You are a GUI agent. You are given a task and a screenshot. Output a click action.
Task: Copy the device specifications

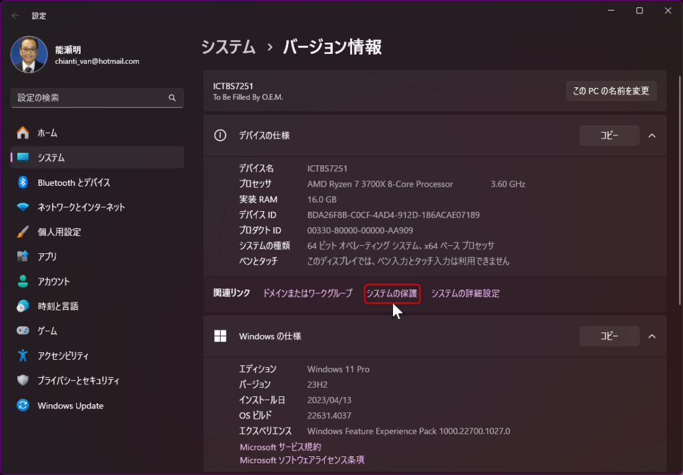pyautogui.click(x=610, y=136)
